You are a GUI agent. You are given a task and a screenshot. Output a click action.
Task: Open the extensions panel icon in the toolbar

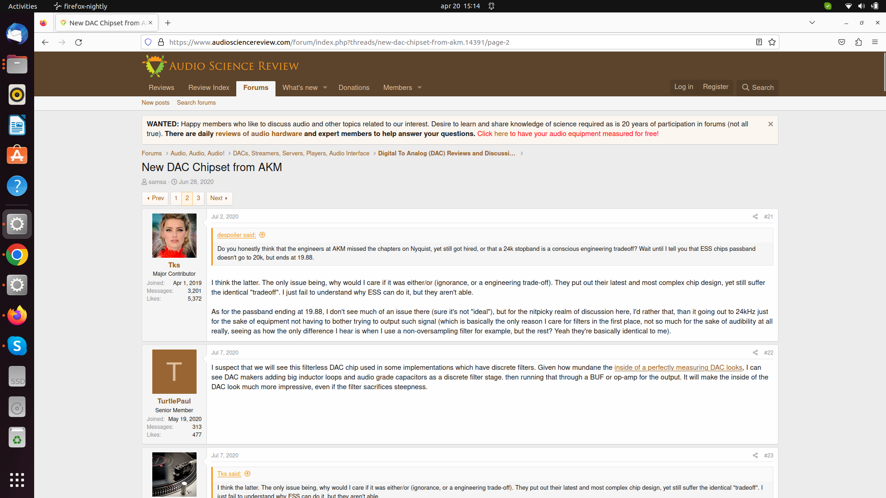pyautogui.click(x=858, y=42)
